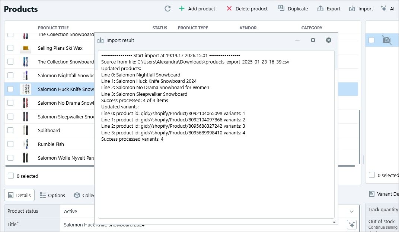Import products using the Import icon

[352, 8]
